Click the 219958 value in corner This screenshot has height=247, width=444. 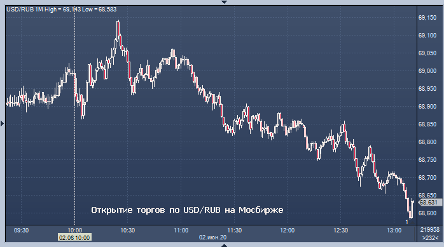pos(430,230)
